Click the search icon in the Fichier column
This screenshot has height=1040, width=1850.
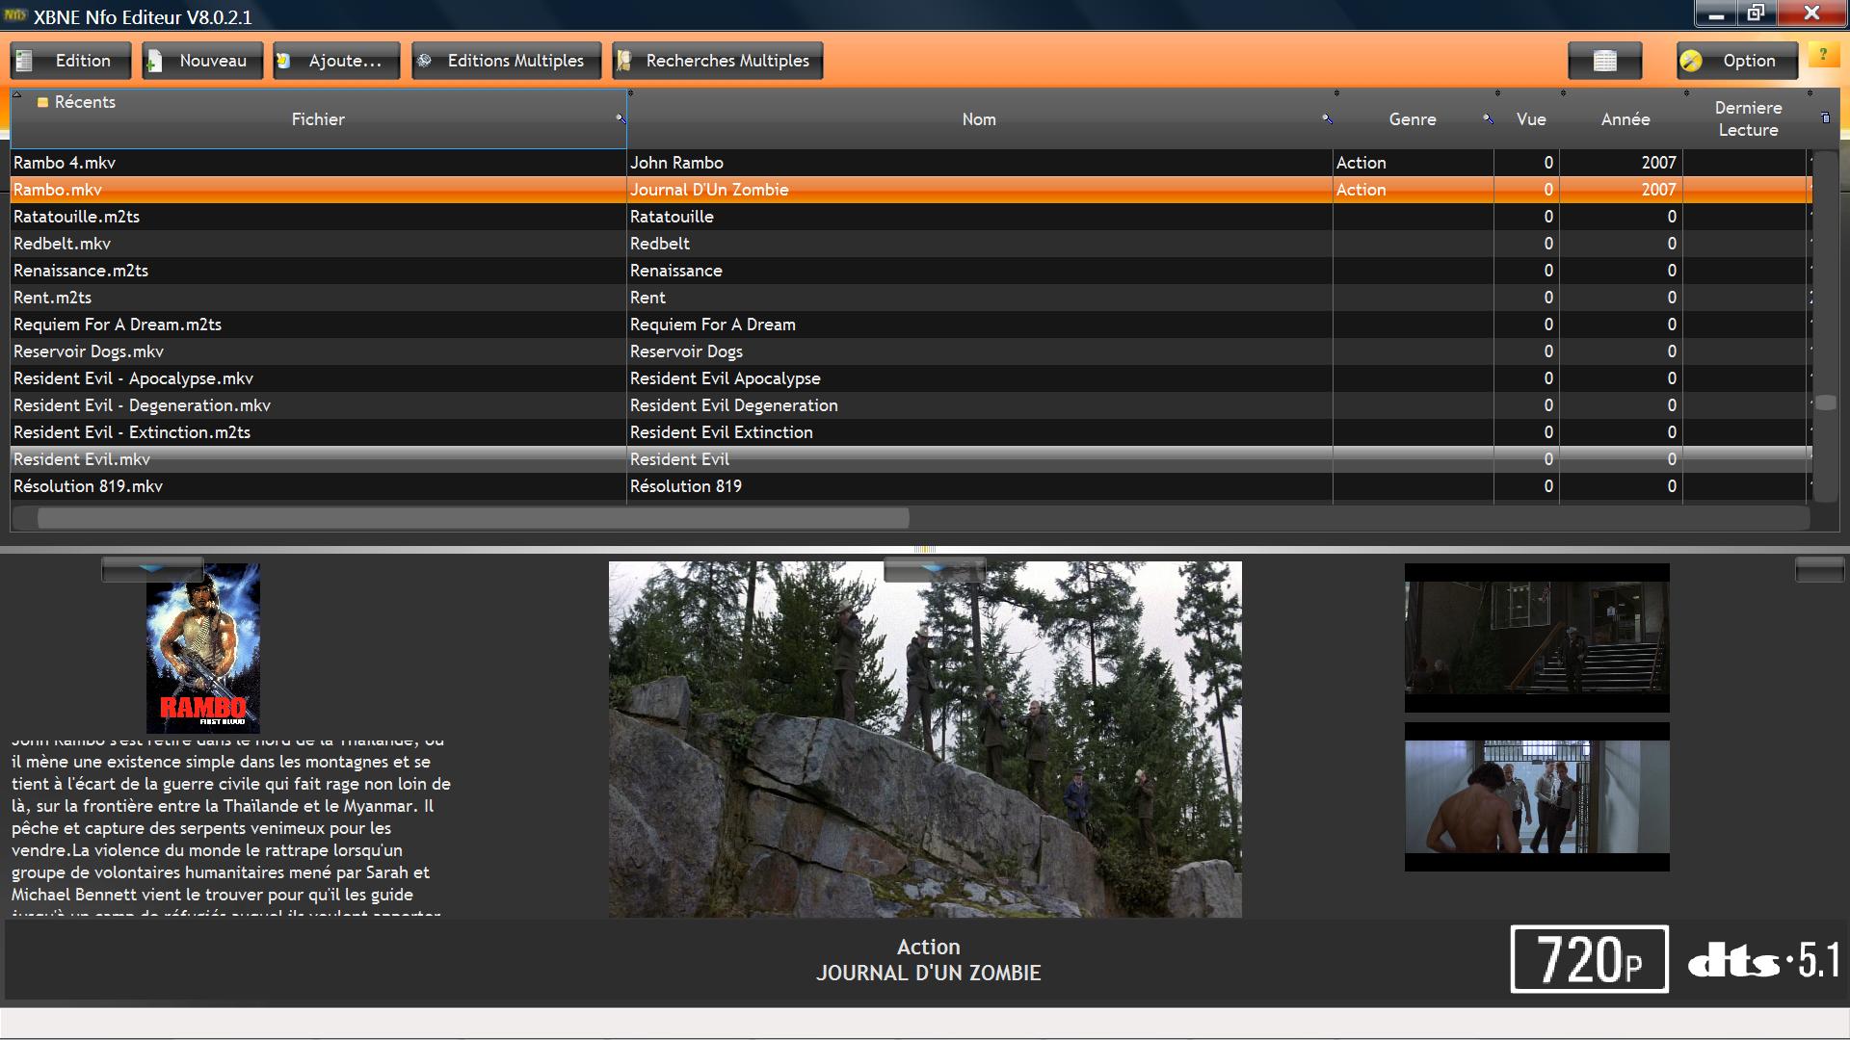[x=621, y=118]
